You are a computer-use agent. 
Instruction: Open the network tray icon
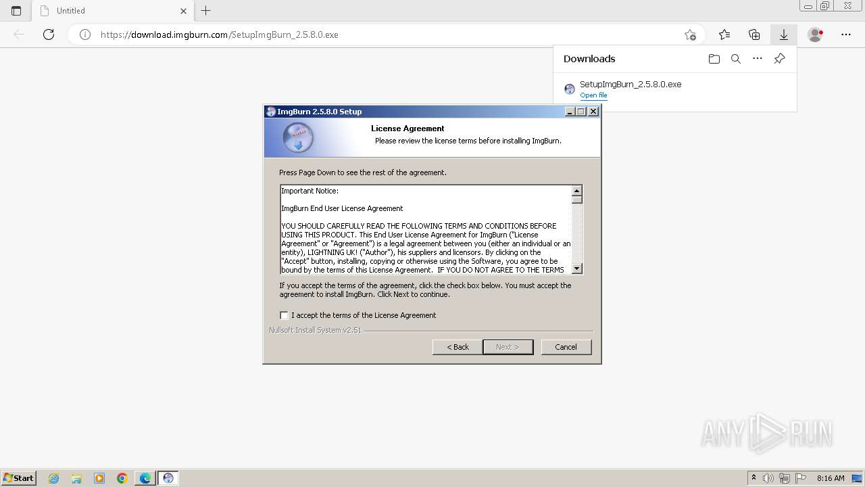[785, 478]
